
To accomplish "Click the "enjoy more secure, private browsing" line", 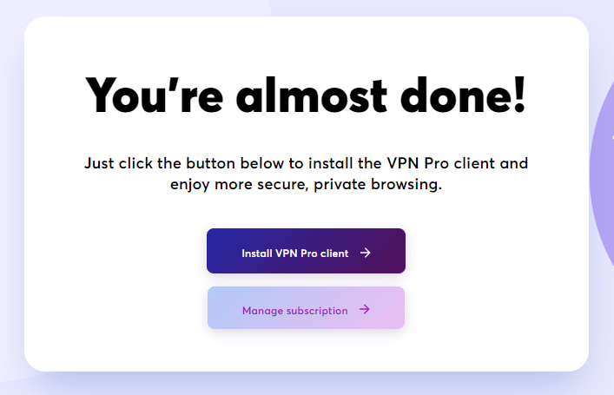I will [306, 184].
